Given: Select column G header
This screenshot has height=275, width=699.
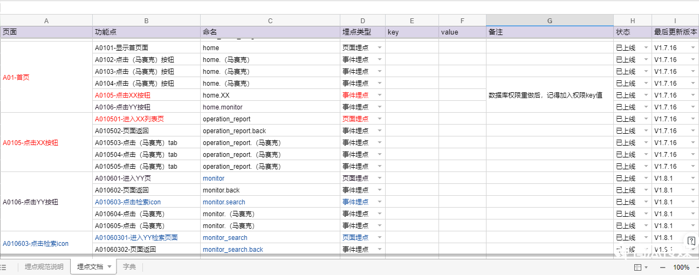Looking at the screenshot, I should click(x=549, y=20).
